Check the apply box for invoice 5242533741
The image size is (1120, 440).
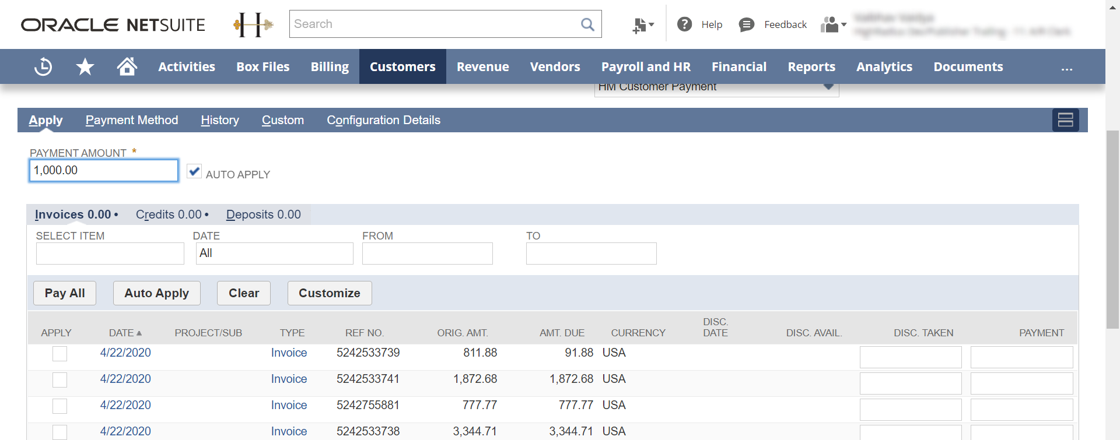click(x=60, y=380)
